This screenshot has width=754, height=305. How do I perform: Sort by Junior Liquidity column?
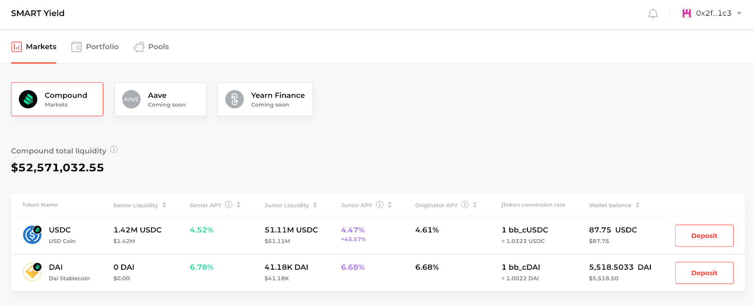click(291, 205)
